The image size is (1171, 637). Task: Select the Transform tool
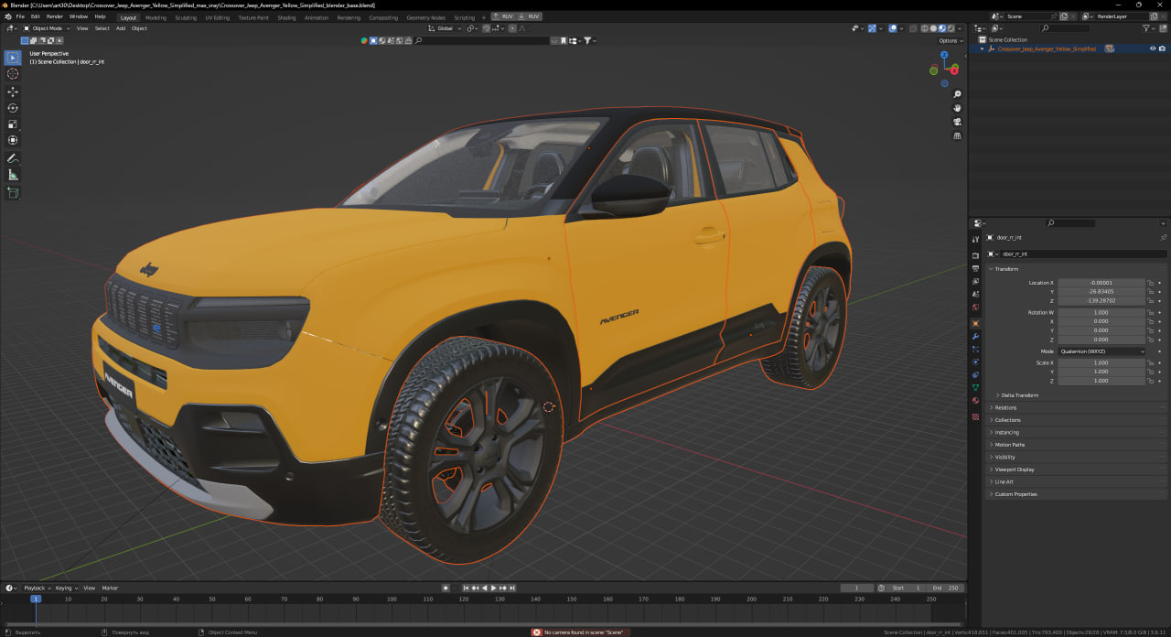click(13, 140)
